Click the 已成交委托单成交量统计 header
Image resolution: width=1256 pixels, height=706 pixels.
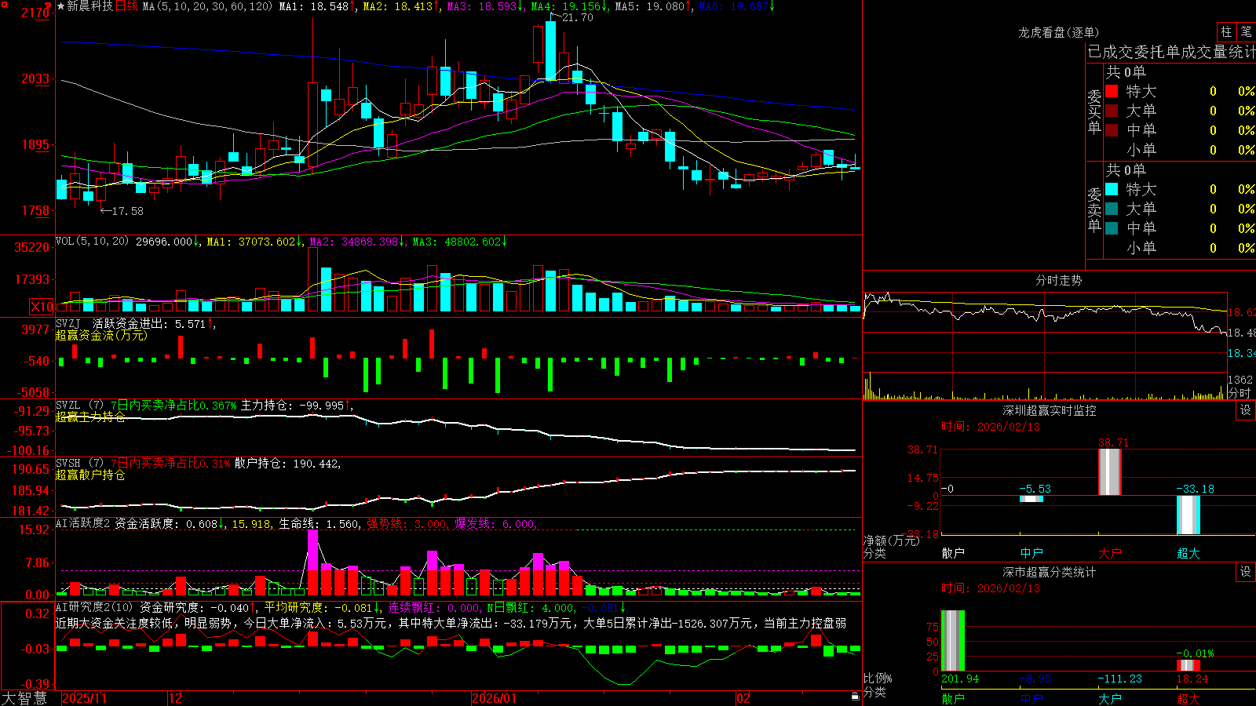click(1171, 52)
